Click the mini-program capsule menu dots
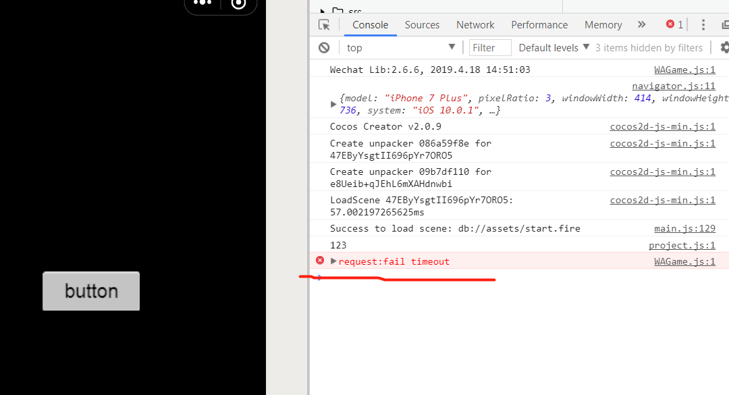This screenshot has width=729, height=395. tap(202, 3)
